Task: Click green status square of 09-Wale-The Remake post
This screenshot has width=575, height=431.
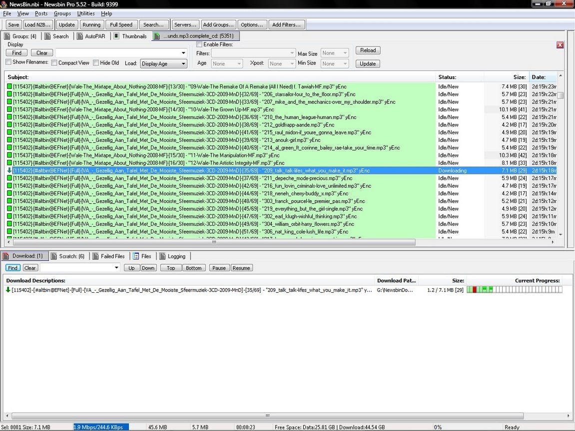Action: coord(9,86)
